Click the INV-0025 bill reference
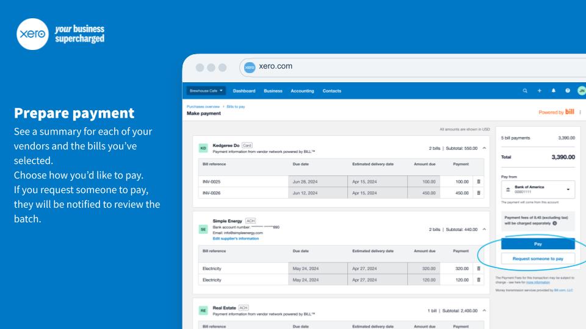586x329 pixels. coord(212,182)
